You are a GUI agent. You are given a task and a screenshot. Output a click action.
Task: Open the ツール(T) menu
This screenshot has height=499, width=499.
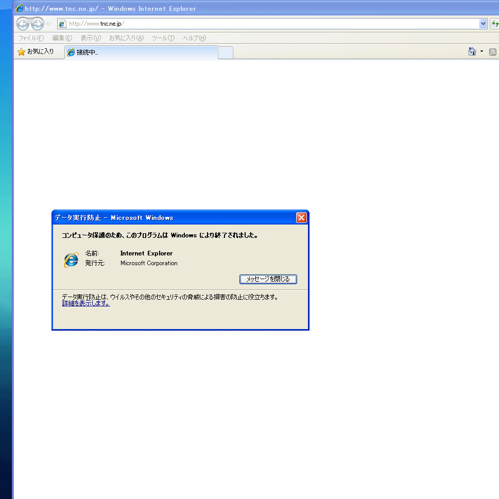pos(163,38)
